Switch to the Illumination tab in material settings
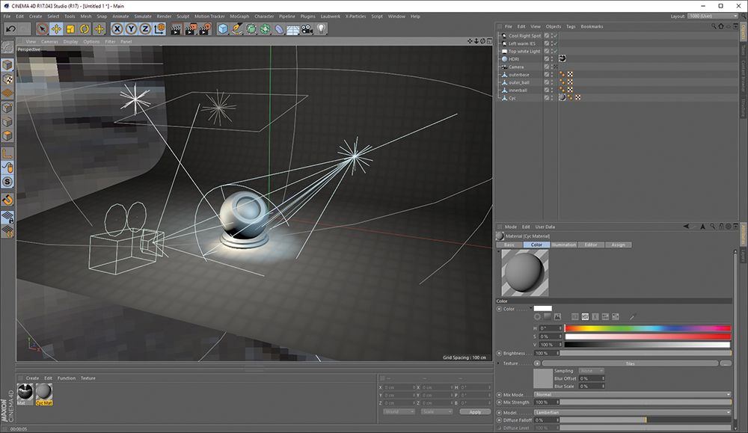 (564, 245)
